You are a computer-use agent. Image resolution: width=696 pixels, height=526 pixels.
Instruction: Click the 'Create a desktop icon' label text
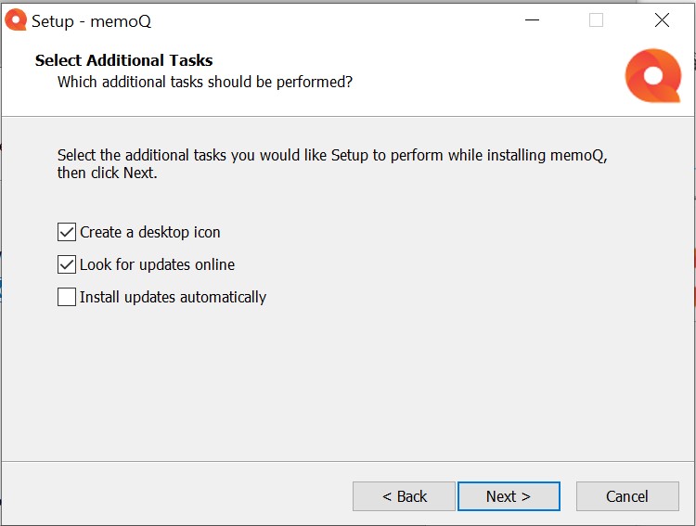point(150,232)
